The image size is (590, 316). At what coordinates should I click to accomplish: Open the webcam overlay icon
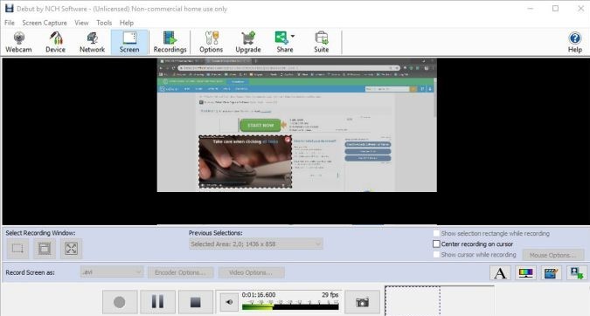576,272
